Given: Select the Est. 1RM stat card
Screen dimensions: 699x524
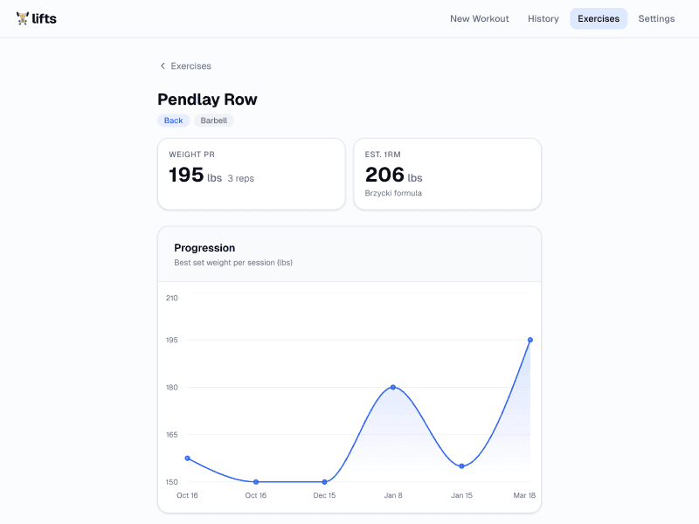Looking at the screenshot, I should 446,174.
